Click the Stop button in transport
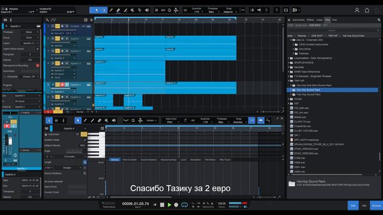 coord(162,205)
